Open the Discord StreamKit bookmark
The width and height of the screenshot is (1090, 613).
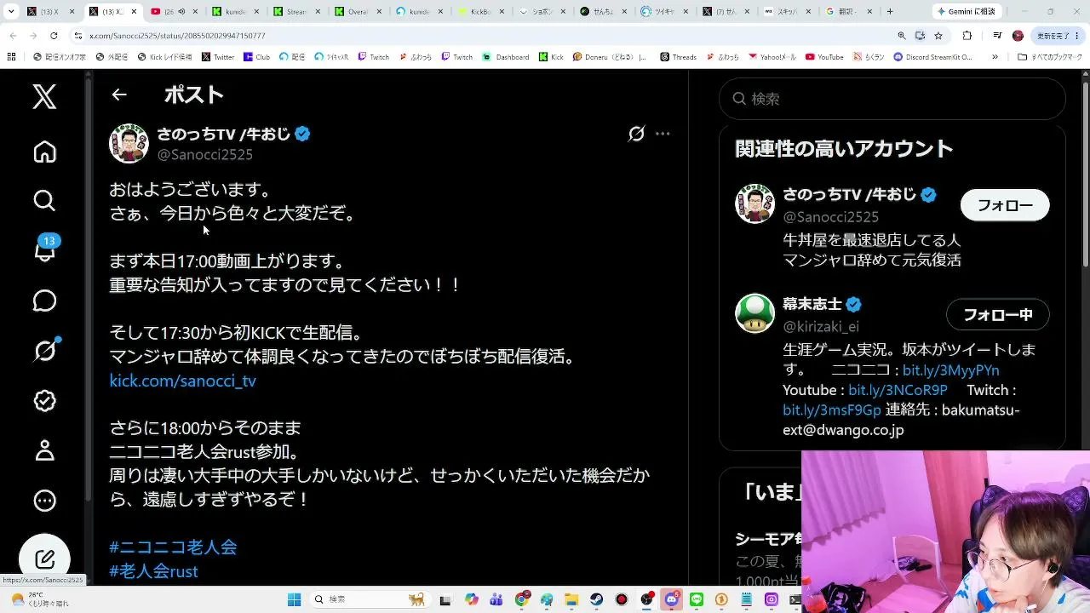(x=932, y=57)
